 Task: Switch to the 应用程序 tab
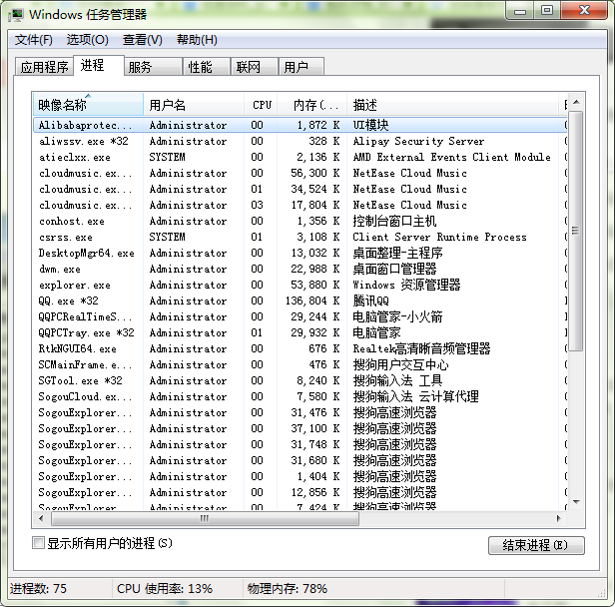pos(45,67)
